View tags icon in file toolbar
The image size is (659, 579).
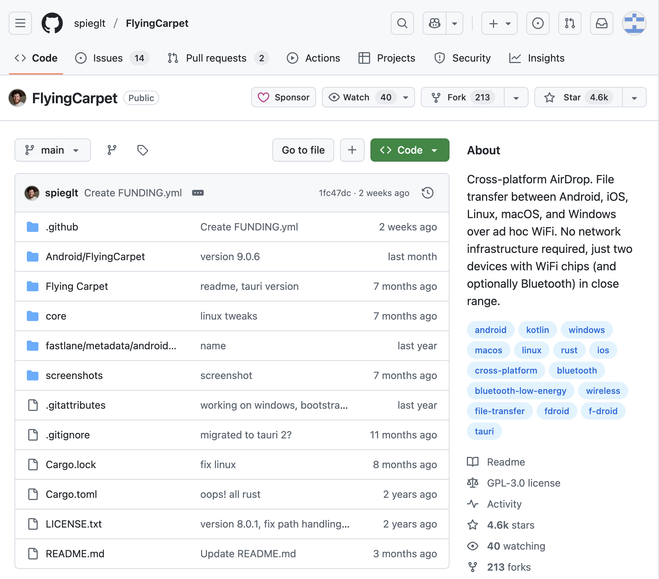pos(142,150)
